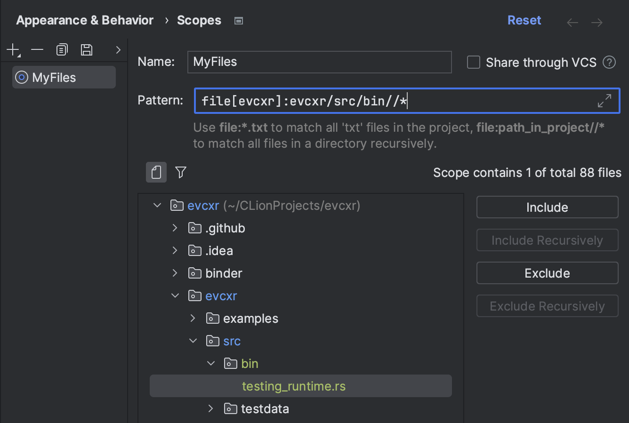The width and height of the screenshot is (629, 423).
Task: Click the Exclude button
Action: (x=547, y=273)
